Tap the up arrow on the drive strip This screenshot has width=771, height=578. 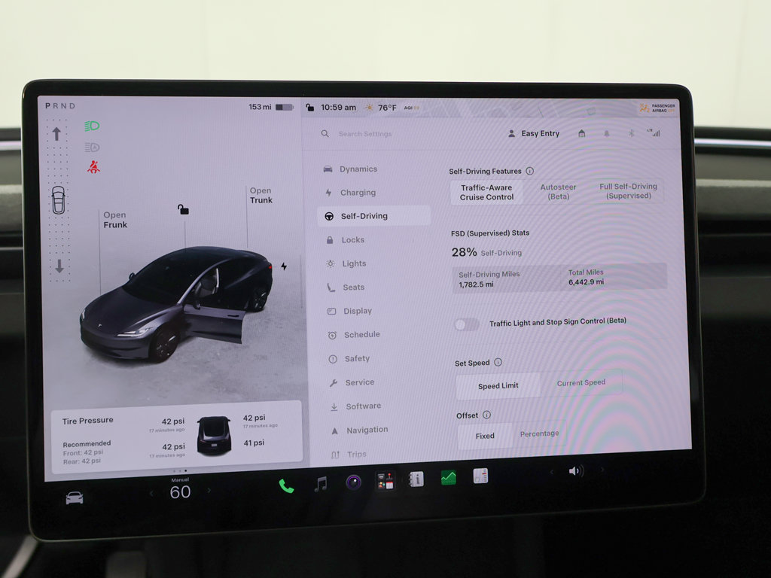click(x=56, y=134)
